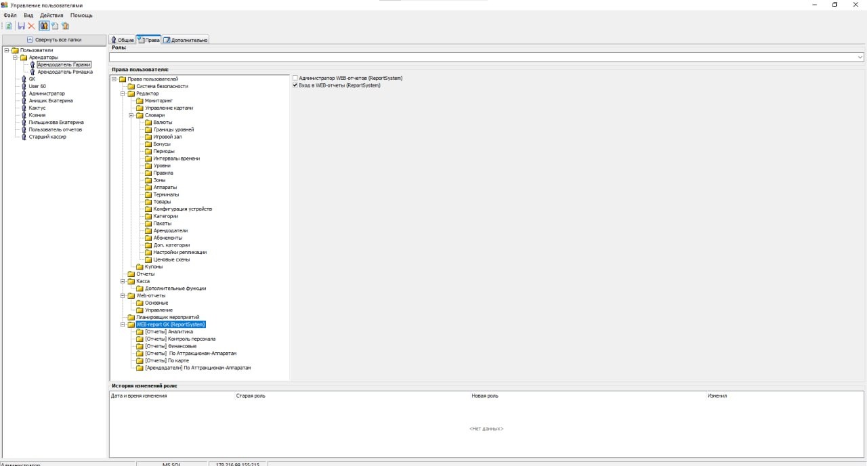Select the Права tab
867x466 pixels.
149,39
